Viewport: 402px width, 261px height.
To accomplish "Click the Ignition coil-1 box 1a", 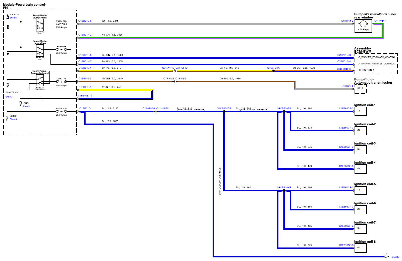I will point(361,111).
